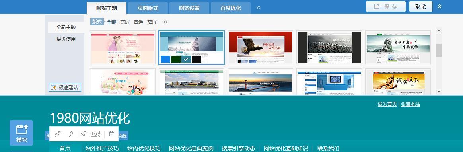Click the pencil edit icon in floating toolbar

coord(58,134)
